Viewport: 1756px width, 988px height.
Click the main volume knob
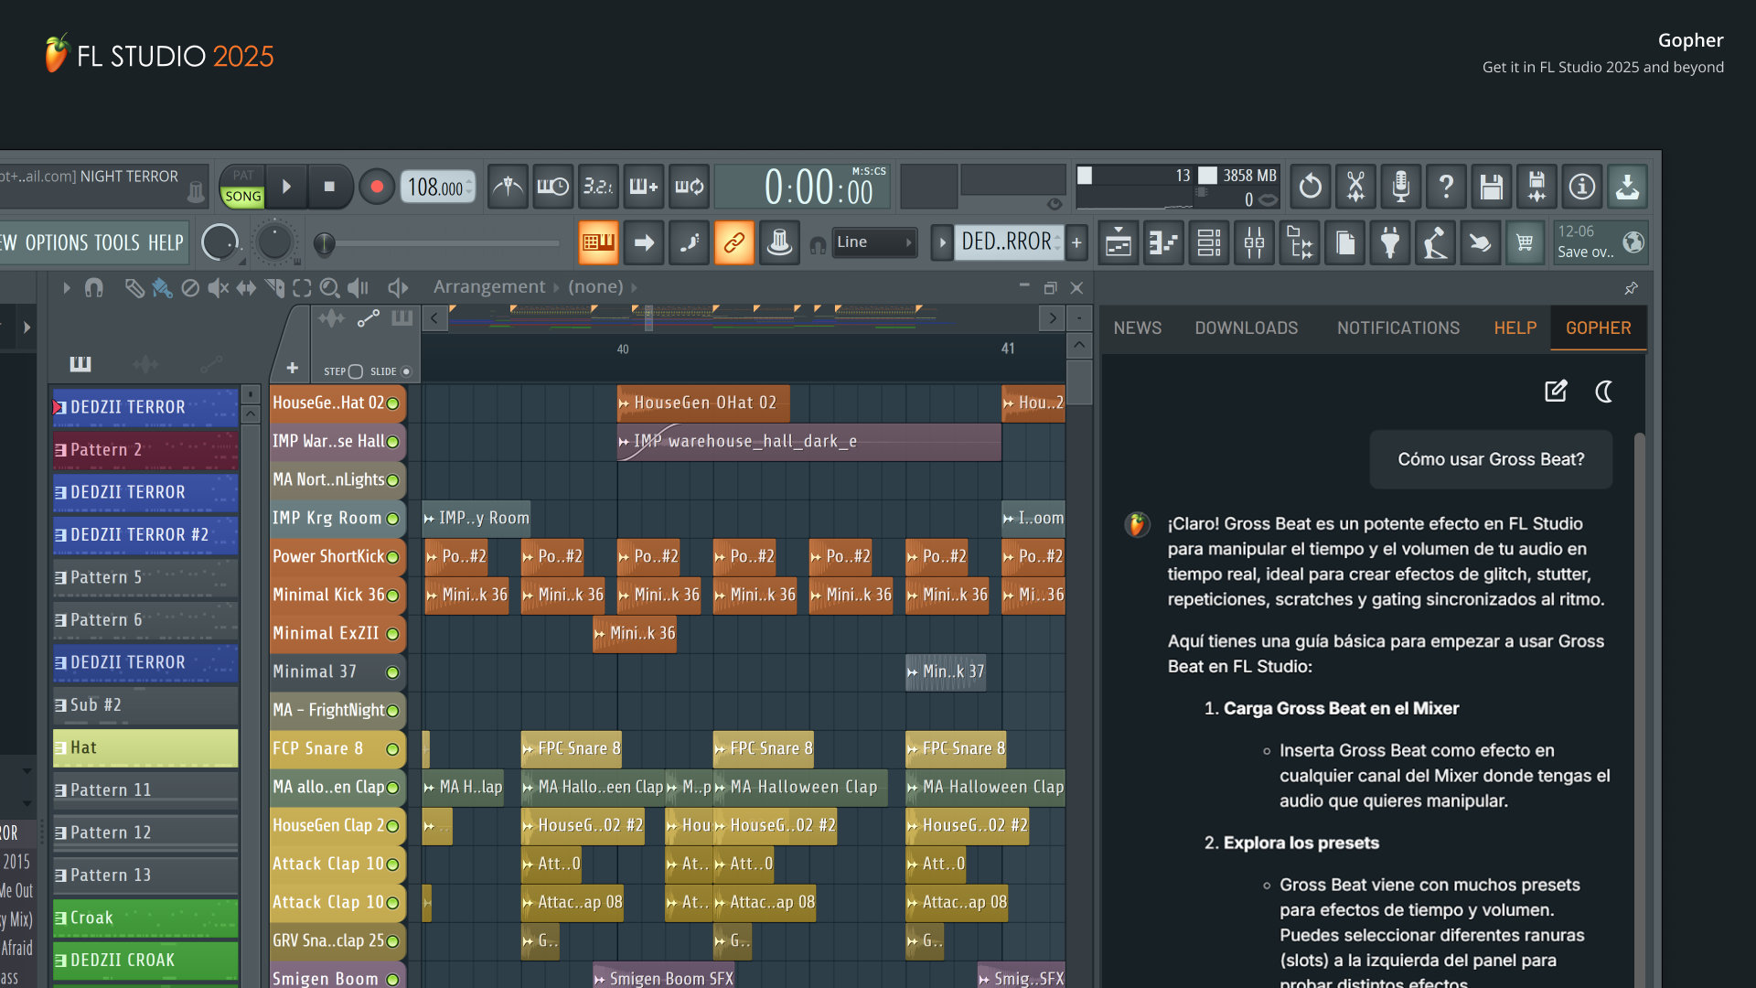tap(219, 242)
